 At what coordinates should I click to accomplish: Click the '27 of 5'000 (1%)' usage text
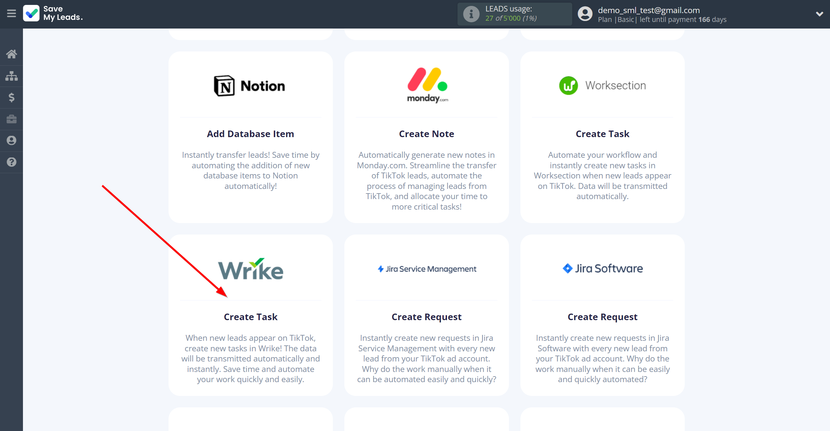(511, 18)
